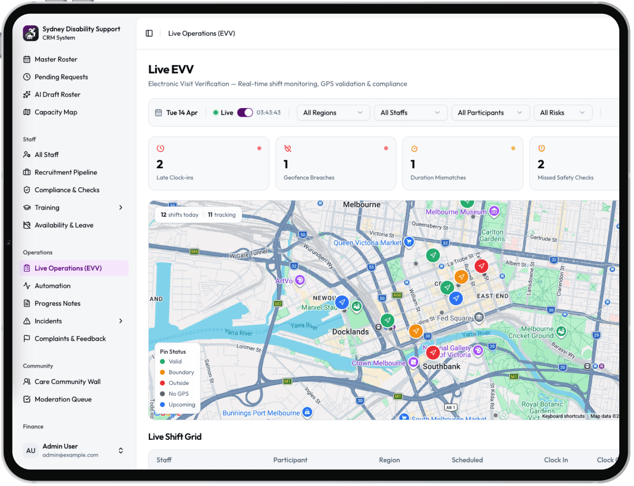The image size is (634, 486).
Task: Click the "Live Shift Grid" heading
Action: click(175, 437)
